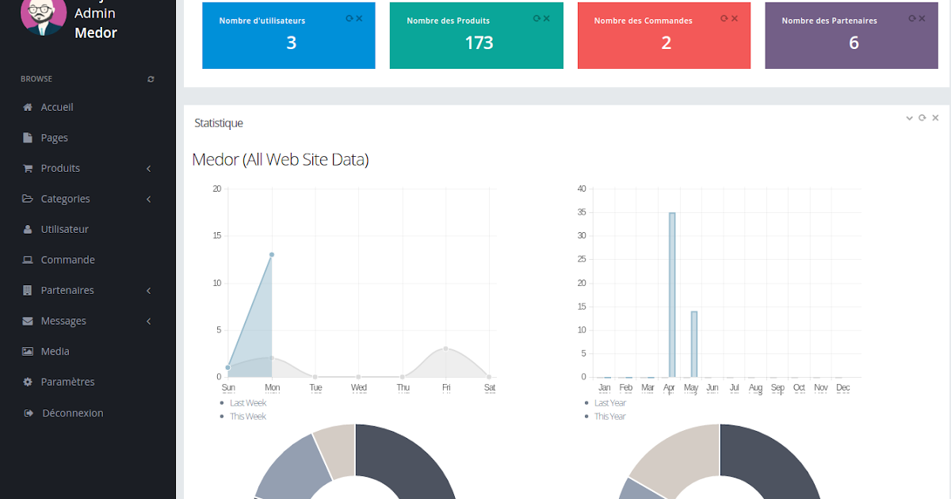Image resolution: width=951 pixels, height=499 pixels.
Task: Click the Monday peak data point
Action: (x=272, y=254)
